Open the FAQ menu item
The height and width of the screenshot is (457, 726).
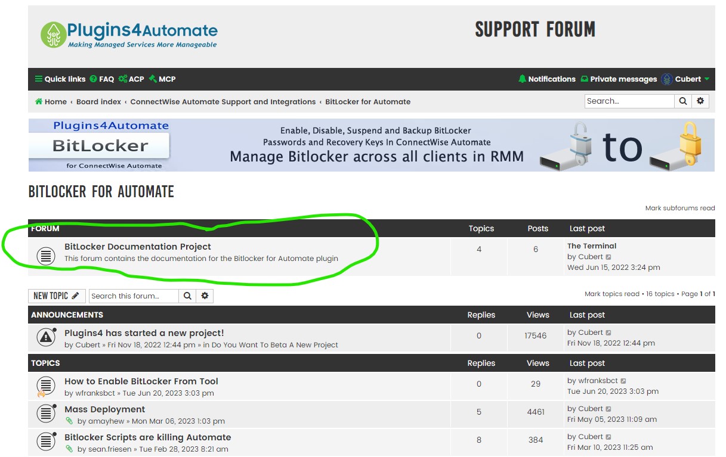(102, 79)
